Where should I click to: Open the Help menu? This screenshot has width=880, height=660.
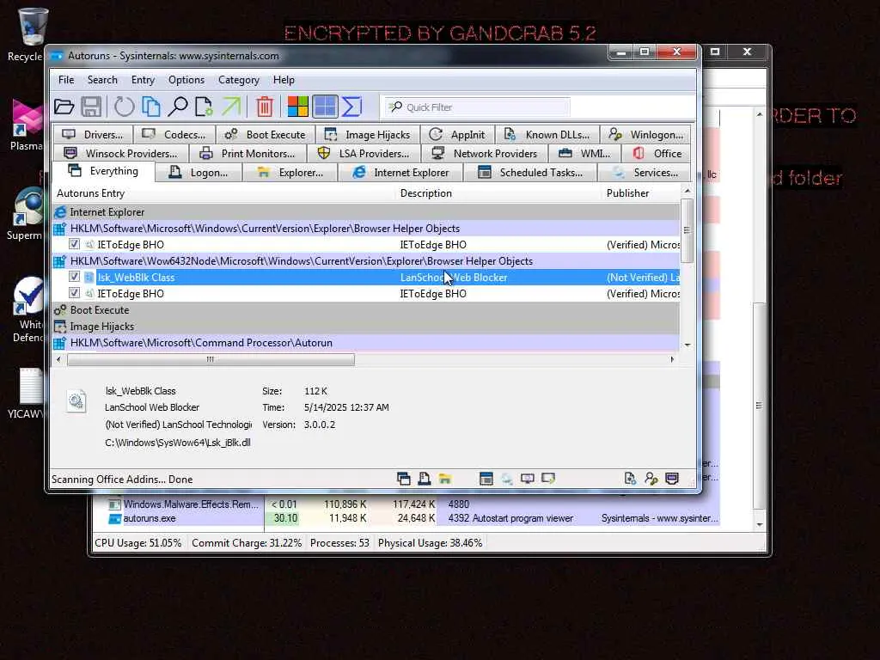point(284,80)
